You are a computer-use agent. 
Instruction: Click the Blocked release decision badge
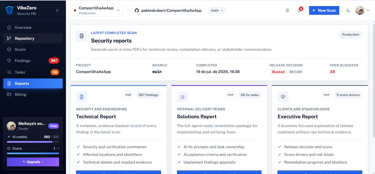pyautogui.click(x=278, y=72)
